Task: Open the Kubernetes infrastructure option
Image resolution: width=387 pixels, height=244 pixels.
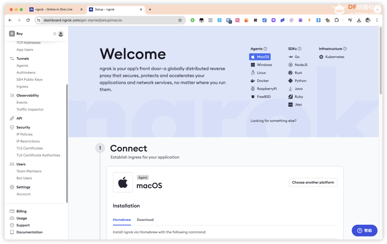Action: (x=332, y=57)
